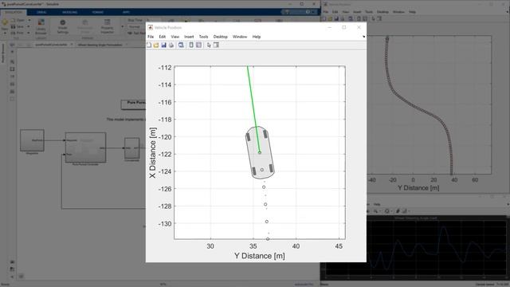510x287 pixels.
Task: Open Library Browser in Simulink toolstrip
Action: pyautogui.click(x=41, y=26)
